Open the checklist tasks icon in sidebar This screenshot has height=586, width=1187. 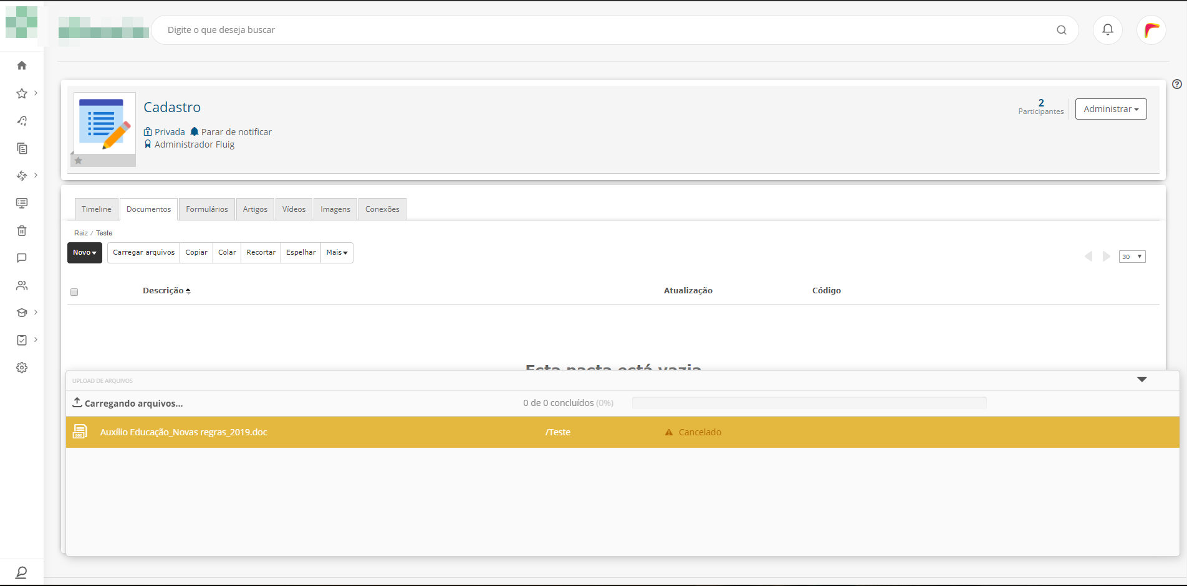click(22, 340)
